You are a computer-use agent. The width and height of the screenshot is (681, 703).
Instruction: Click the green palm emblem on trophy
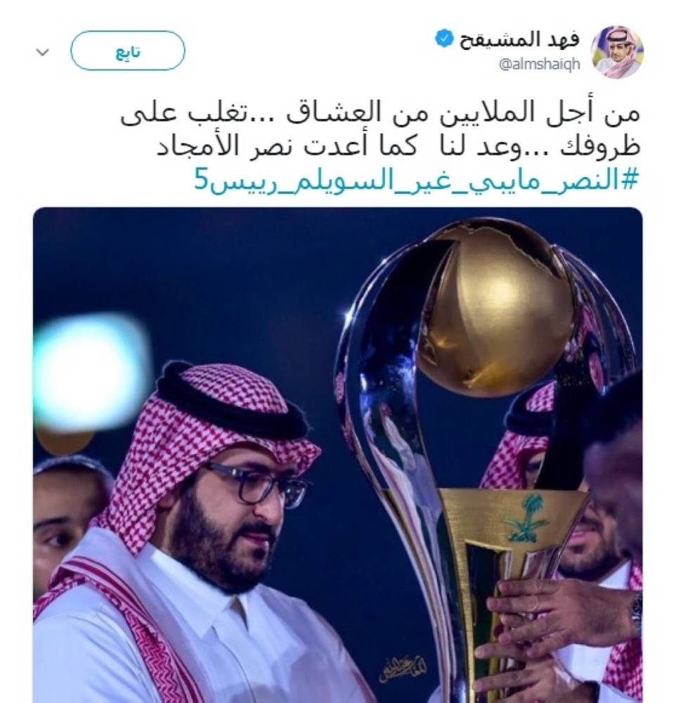[521, 517]
